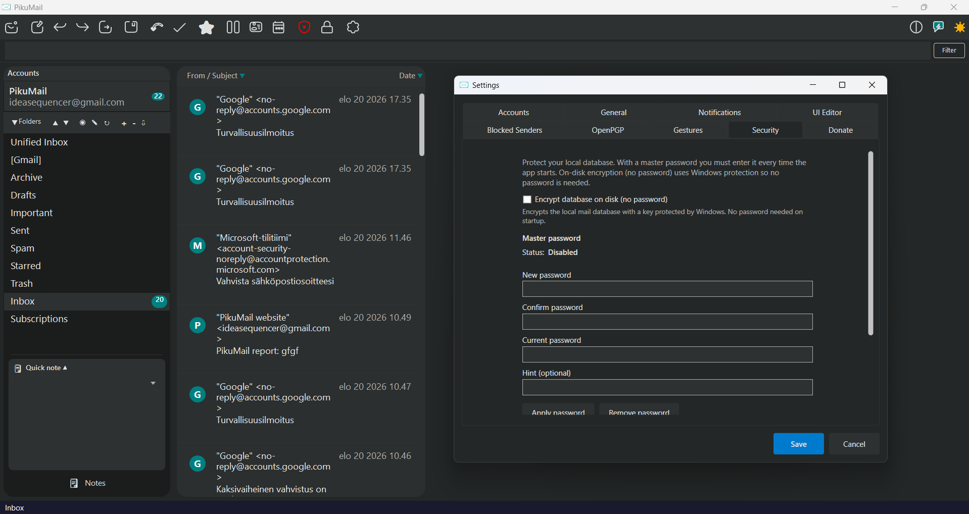This screenshot has width=969, height=514.
Task: Move folder up with up-triangle icon
Action: 56,123
